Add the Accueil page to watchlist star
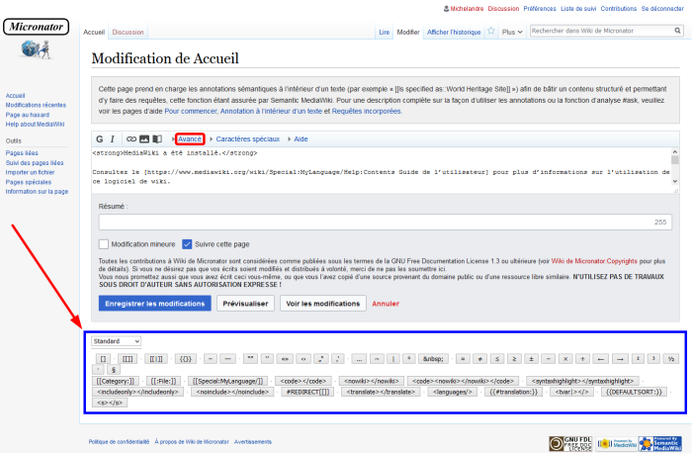692x453 pixels. point(490,31)
